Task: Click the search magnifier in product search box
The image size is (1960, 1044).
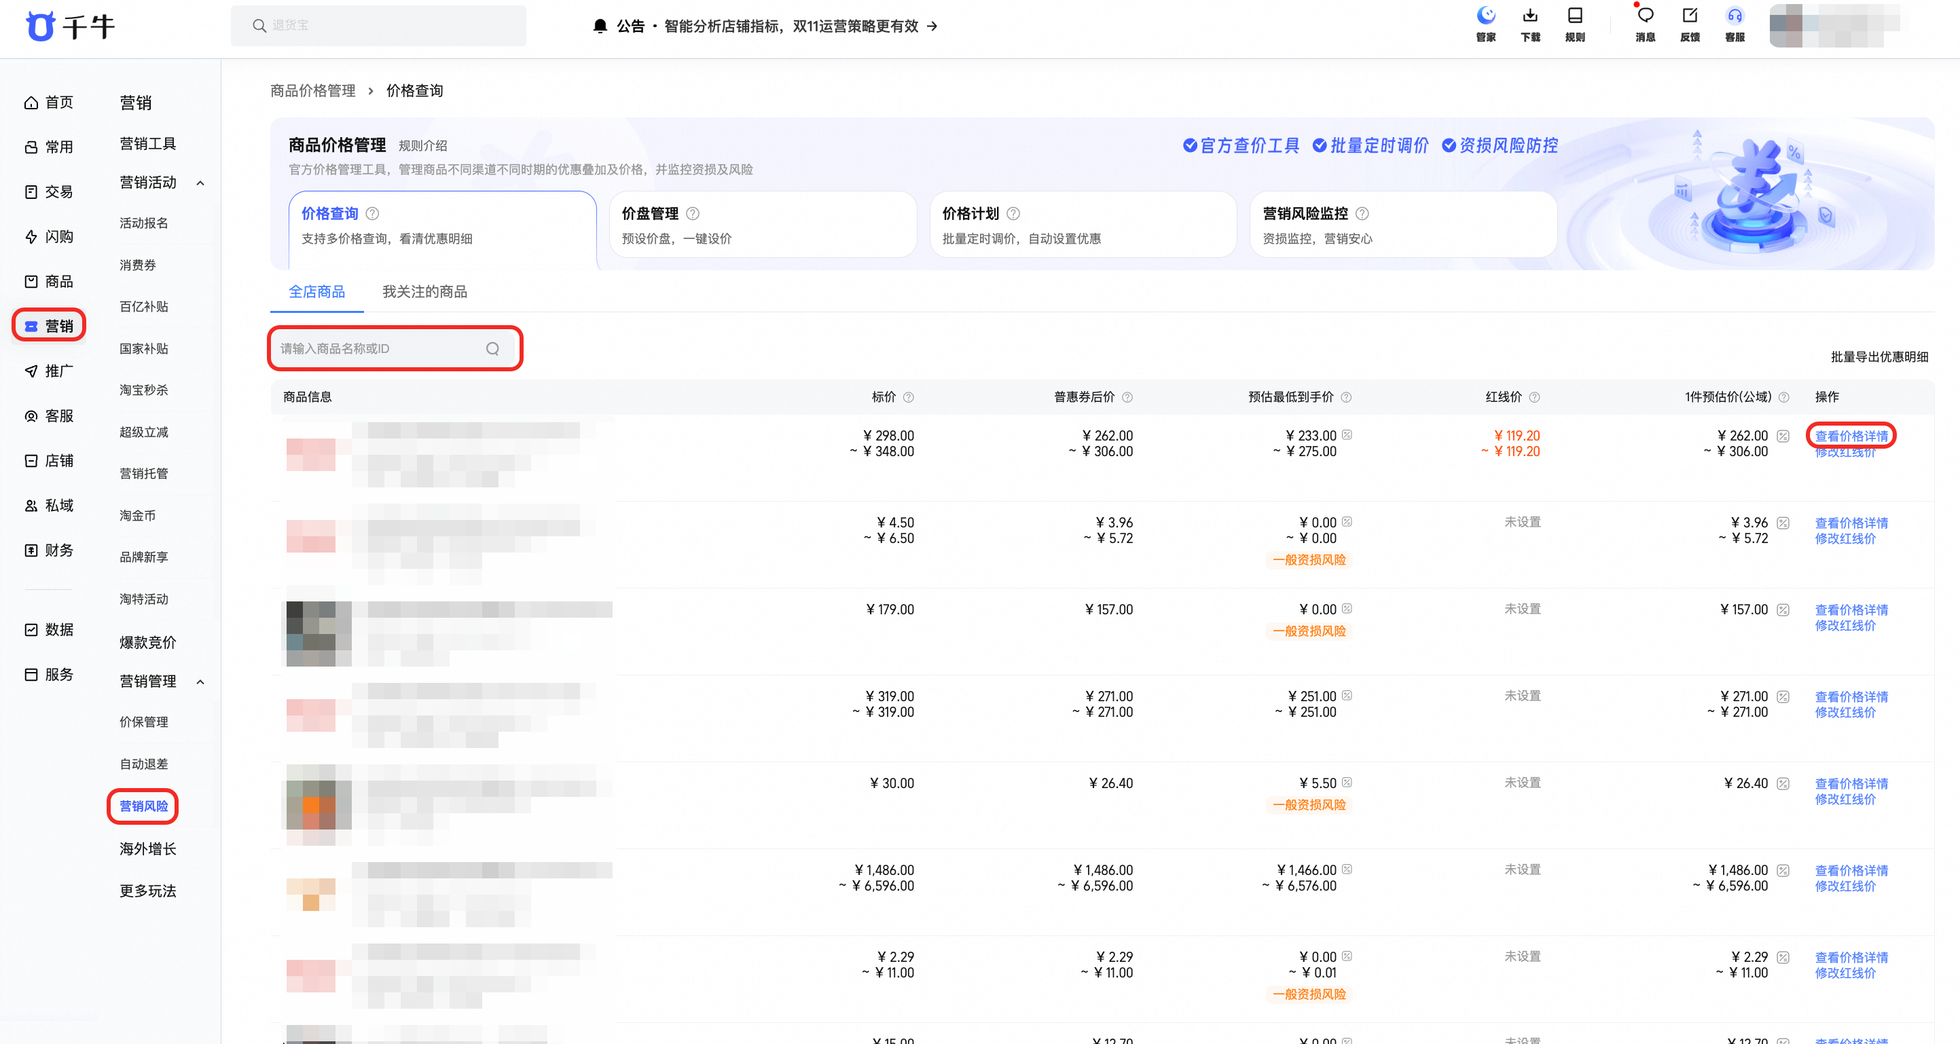Action: click(492, 348)
